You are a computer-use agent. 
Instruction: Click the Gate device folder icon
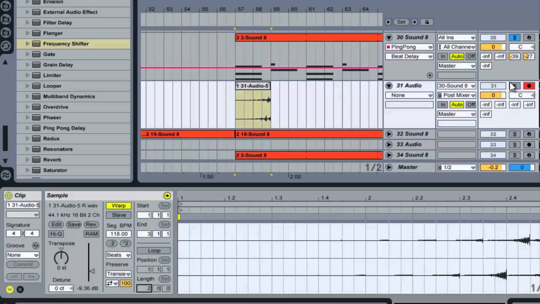pos(36,54)
